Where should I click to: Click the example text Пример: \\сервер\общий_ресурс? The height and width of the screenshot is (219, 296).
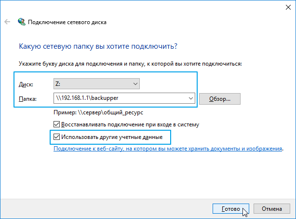click(98, 112)
